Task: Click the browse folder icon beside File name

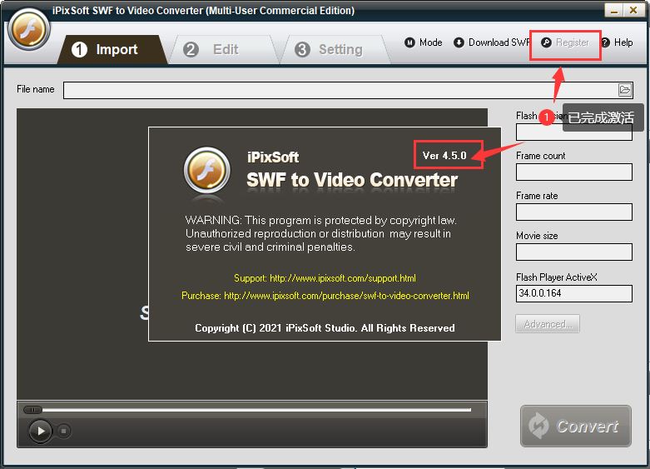Action: [x=625, y=90]
